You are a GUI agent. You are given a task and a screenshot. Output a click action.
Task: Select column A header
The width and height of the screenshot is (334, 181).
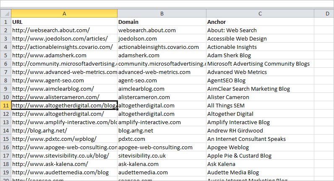pos(64,13)
